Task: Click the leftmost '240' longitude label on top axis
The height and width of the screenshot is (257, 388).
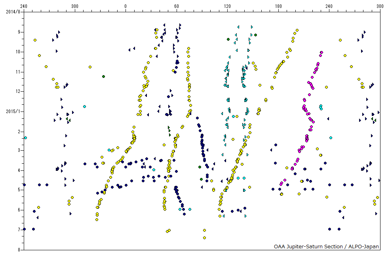Action: click(x=24, y=6)
